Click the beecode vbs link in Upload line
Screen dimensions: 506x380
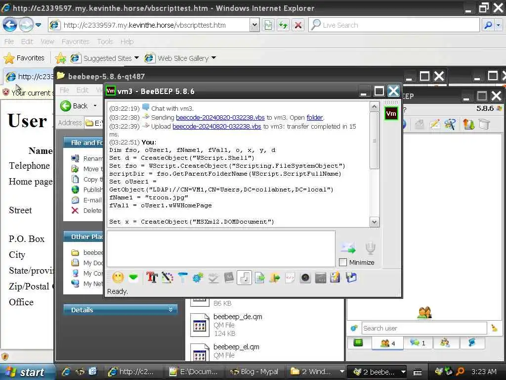[x=217, y=126]
